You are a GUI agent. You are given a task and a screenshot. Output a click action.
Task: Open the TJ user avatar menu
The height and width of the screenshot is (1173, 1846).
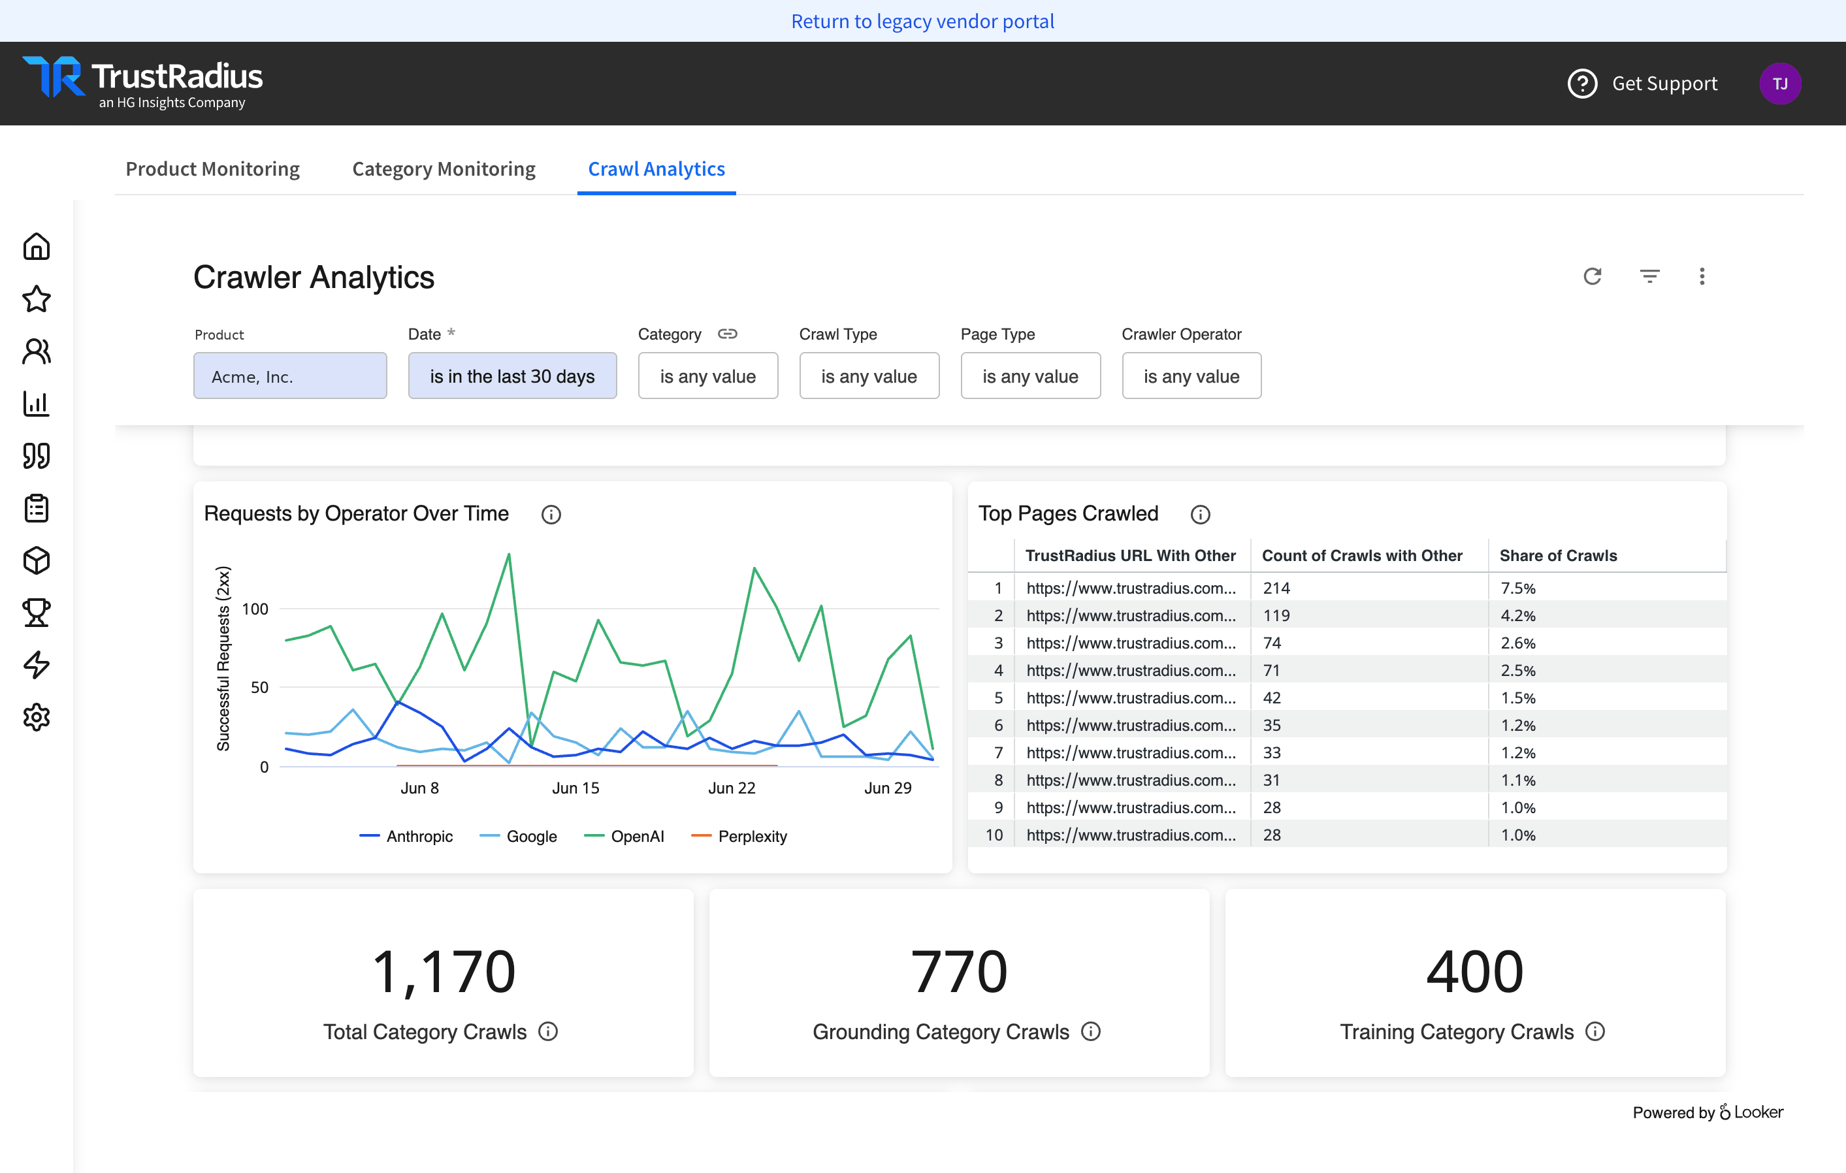pos(1779,84)
